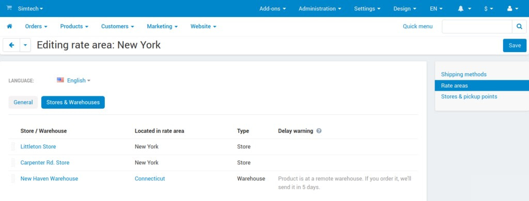Select Rate areas in sidebar

[x=482, y=86]
